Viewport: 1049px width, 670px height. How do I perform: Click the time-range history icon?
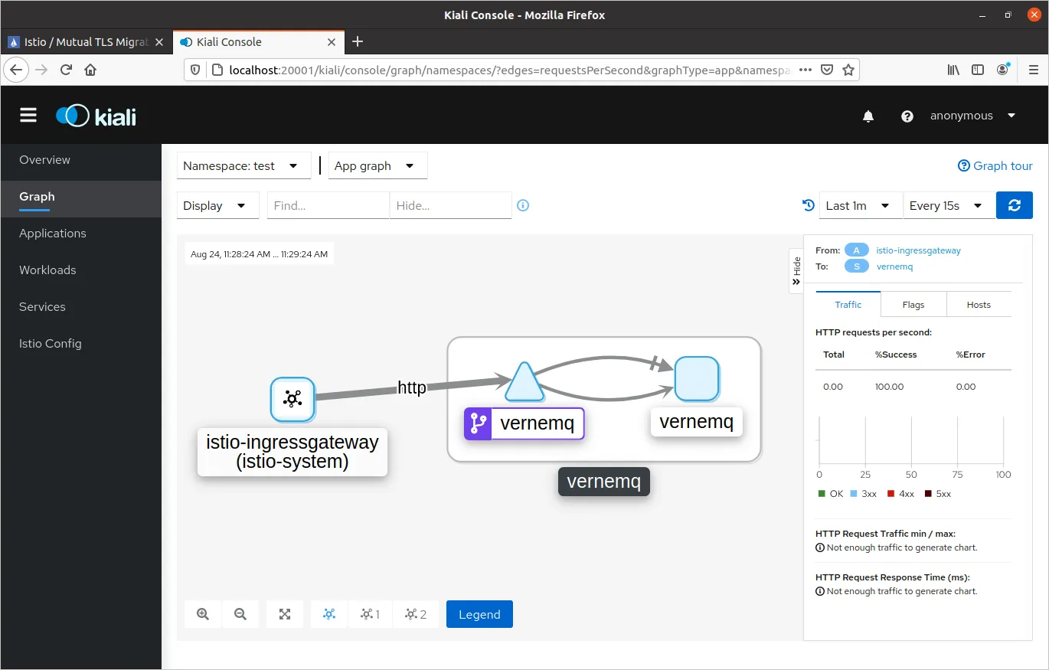point(809,205)
